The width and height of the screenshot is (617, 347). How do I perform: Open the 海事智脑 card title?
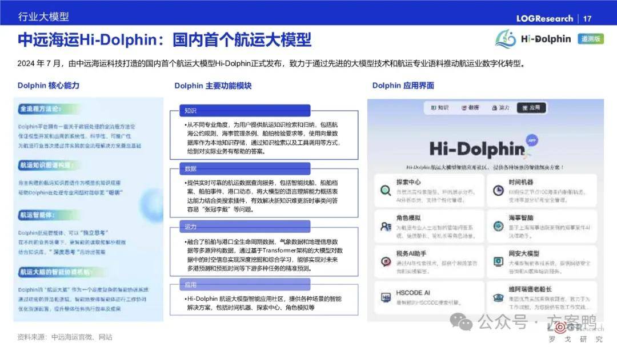click(520, 217)
